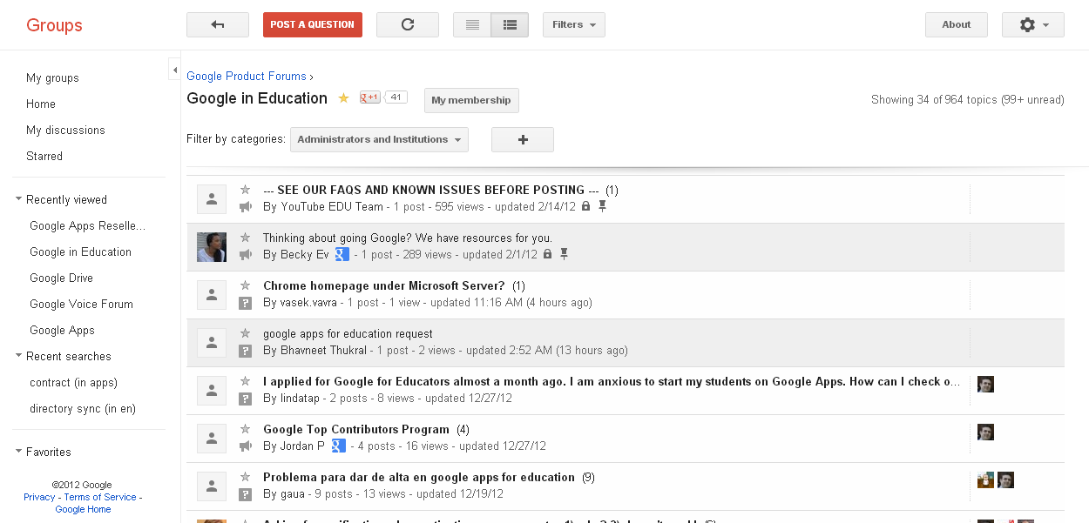This screenshot has height=523, width=1089.
Task: Star the Google Top Contributors Program topic
Action: pyautogui.click(x=246, y=429)
